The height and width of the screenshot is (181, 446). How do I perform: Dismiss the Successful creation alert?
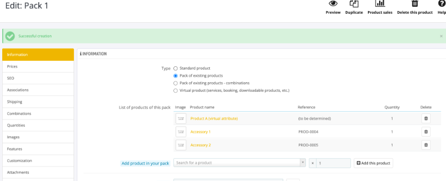[x=441, y=36]
